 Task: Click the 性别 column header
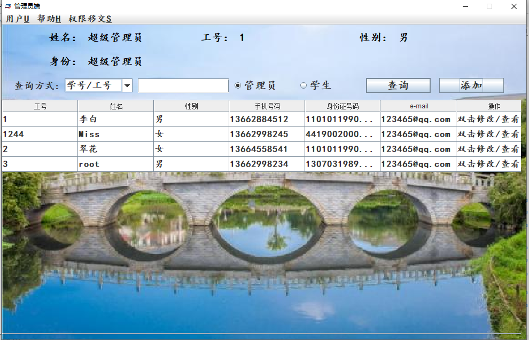191,106
